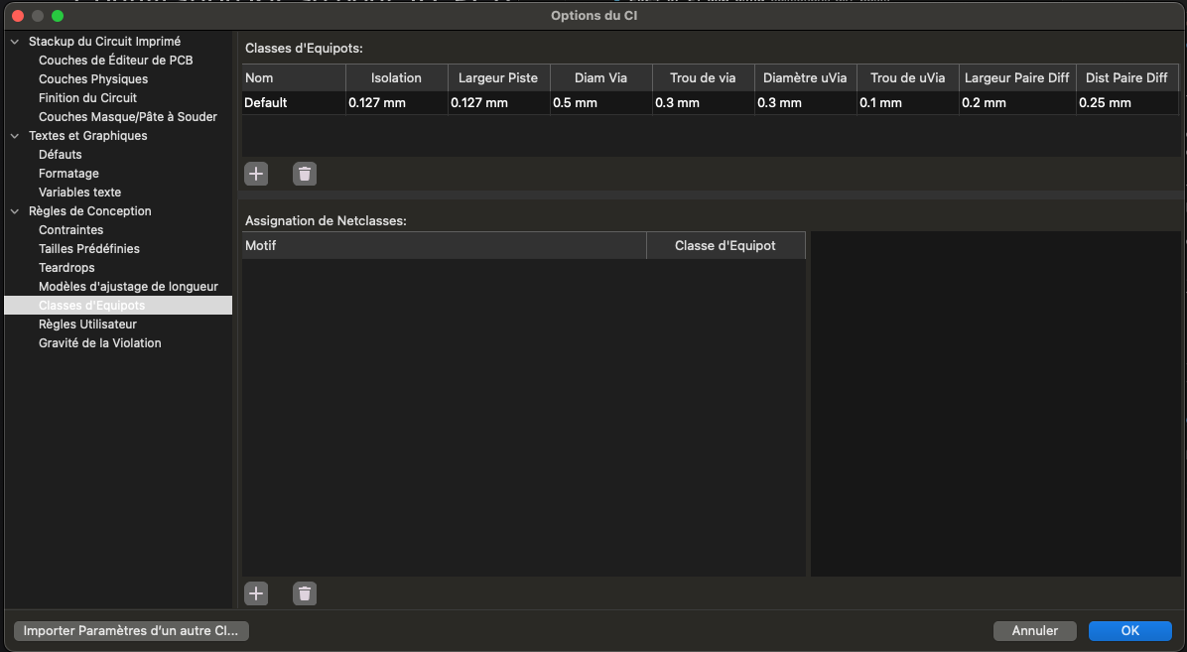The height and width of the screenshot is (652, 1187).
Task: Click the Motif column header
Action: coord(445,246)
